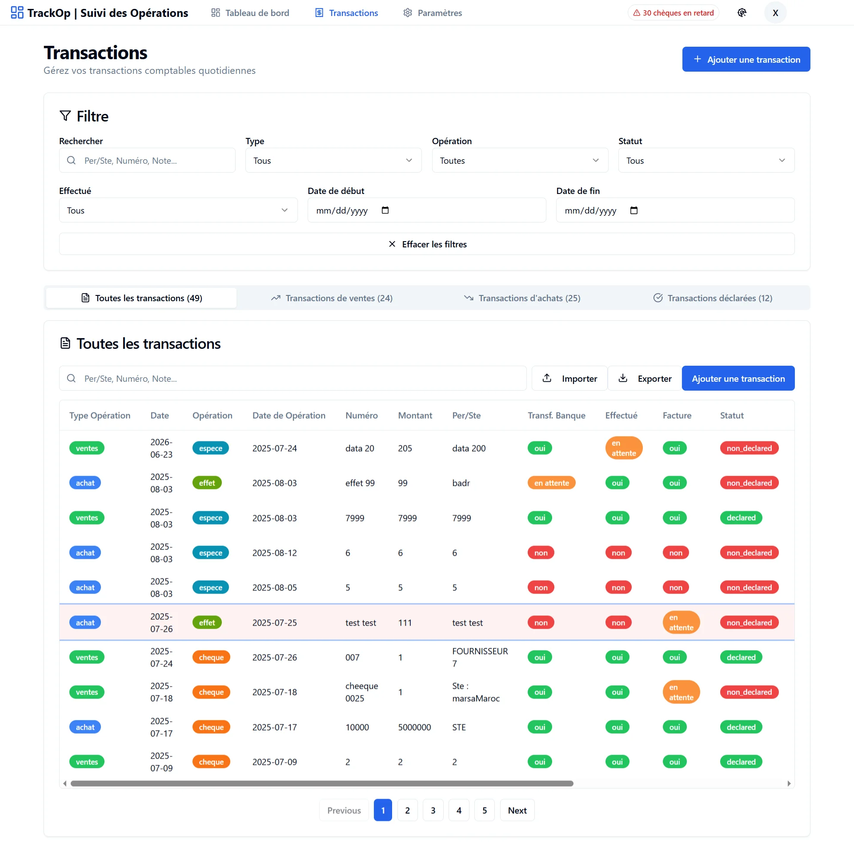Viewport: 854px width, 852px height.
Task: Open the Statut filter dropdown
Action: click(x=706, y=161)
